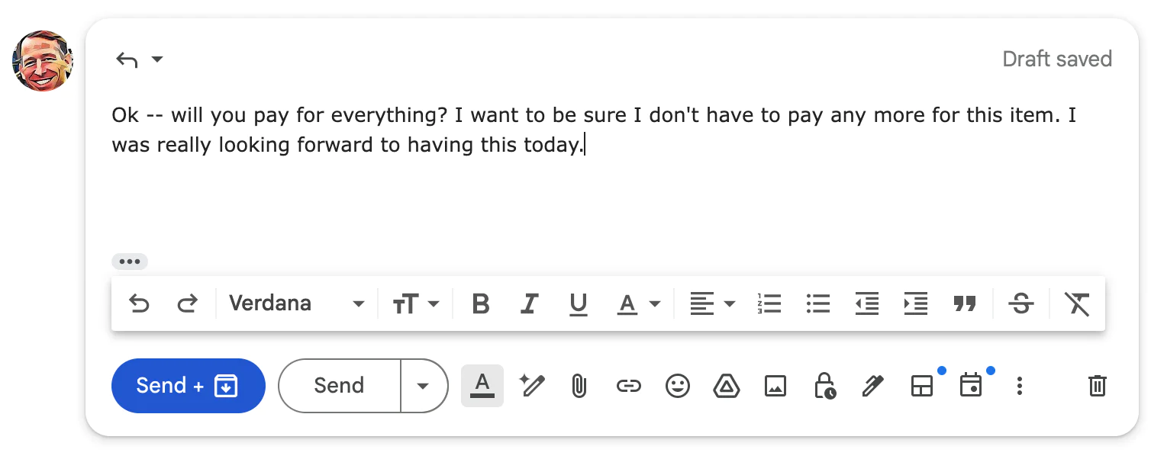
Task: Open the reply type dropdown arrow
Action: click(x=158, y=59)
